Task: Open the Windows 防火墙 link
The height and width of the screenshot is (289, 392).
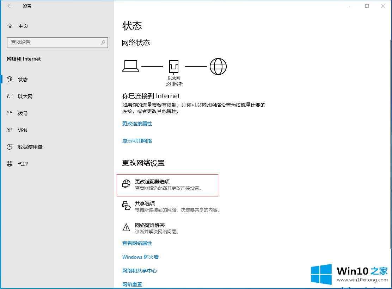Action: (140, 257)
